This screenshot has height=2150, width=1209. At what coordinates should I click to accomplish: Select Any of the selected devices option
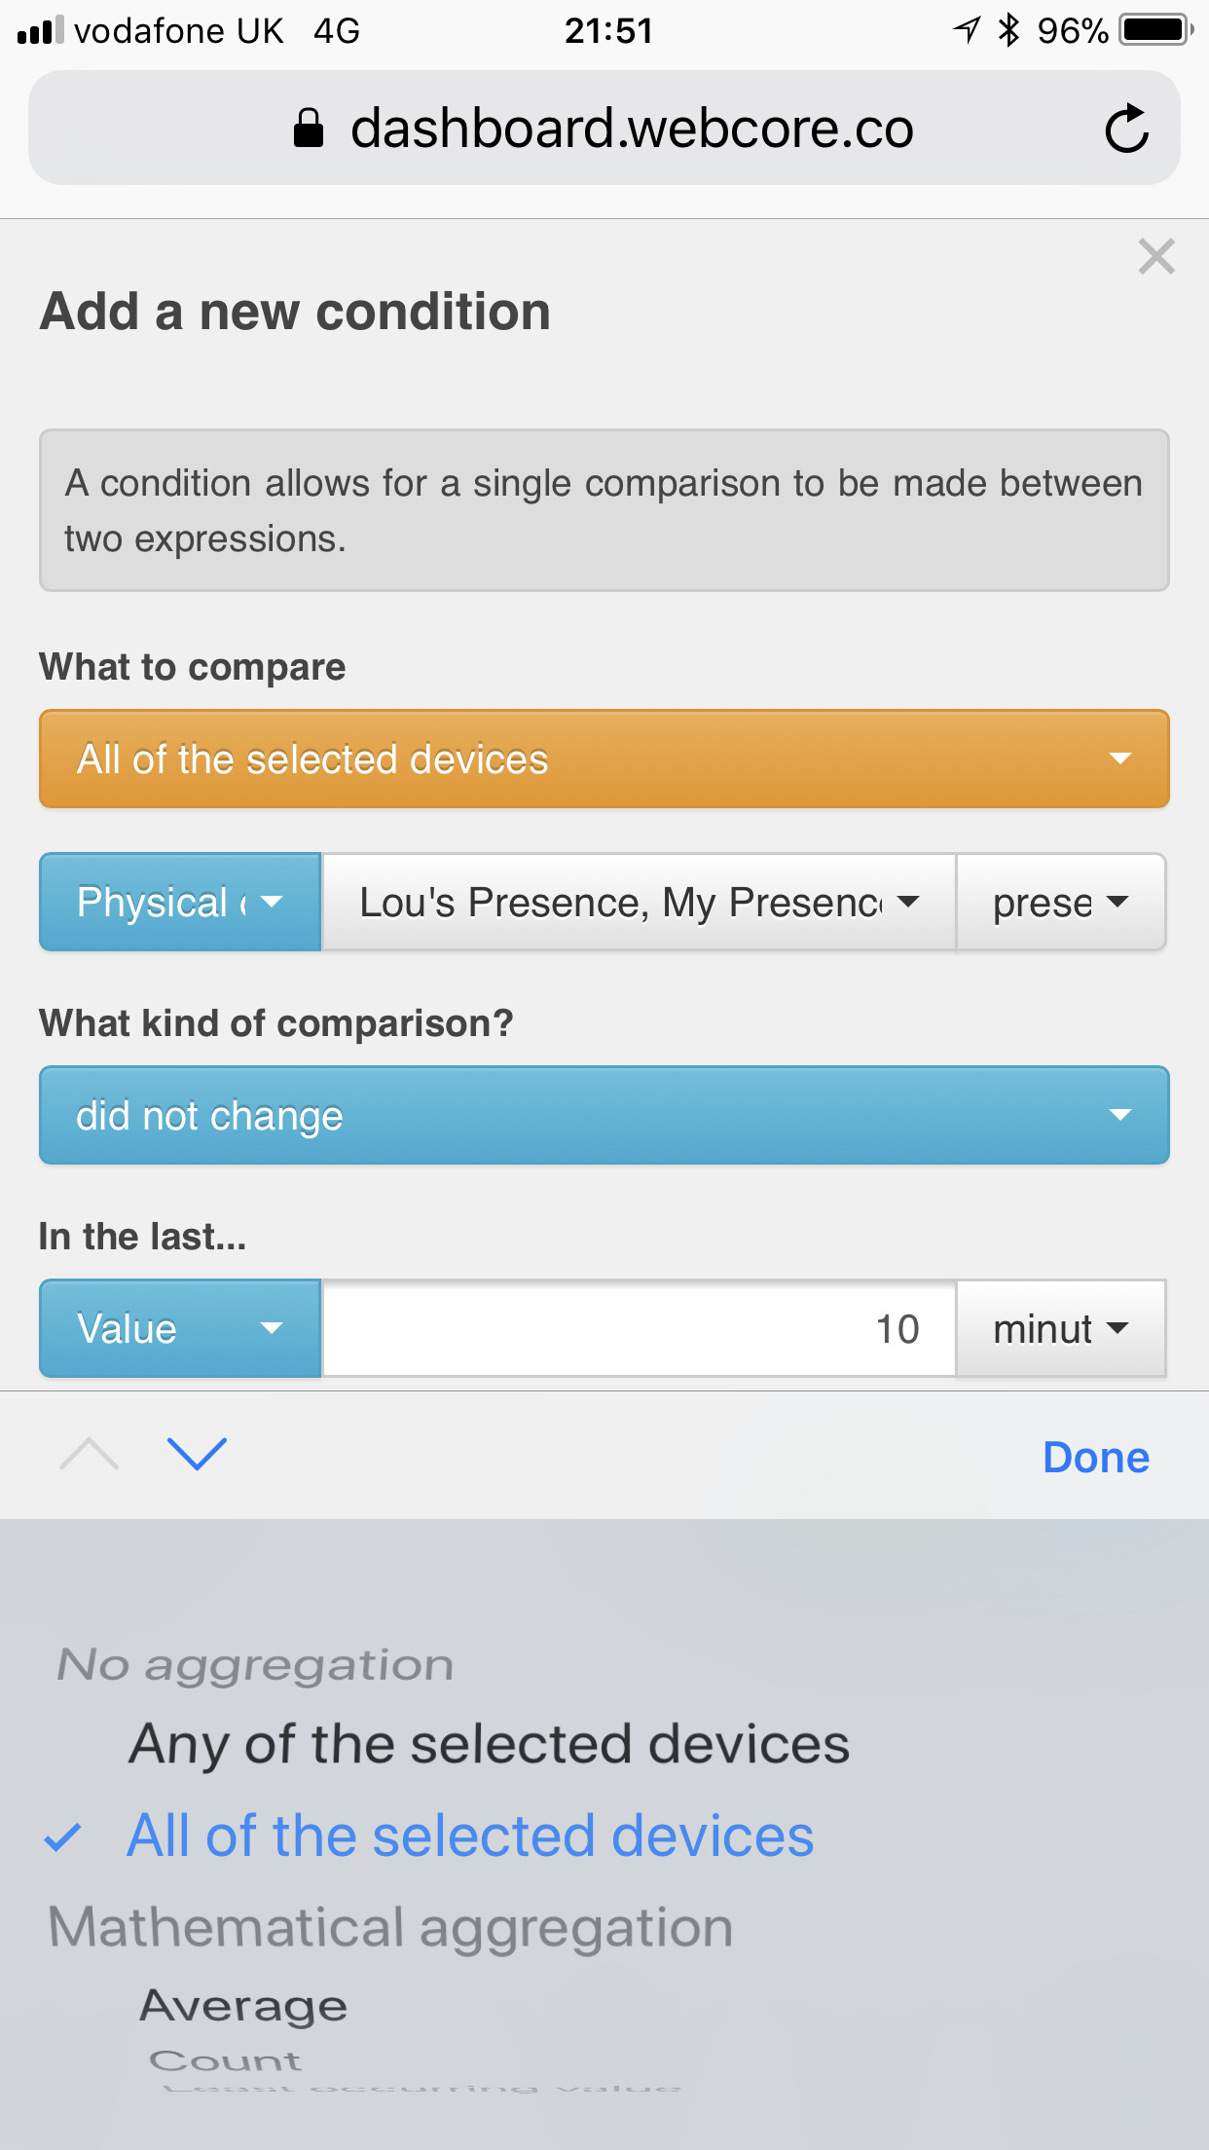coord(490,1744)
